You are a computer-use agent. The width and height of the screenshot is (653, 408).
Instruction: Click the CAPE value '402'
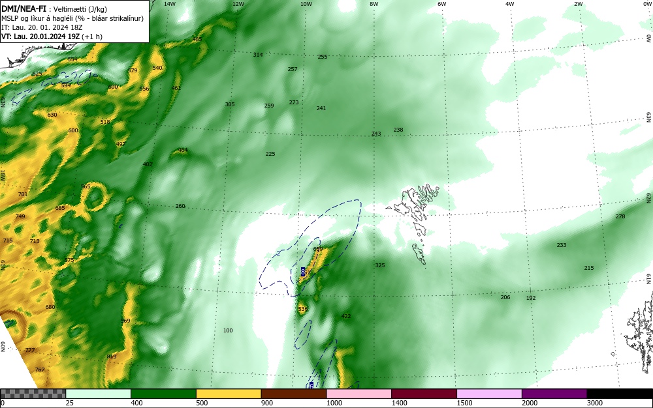[148, 164]
